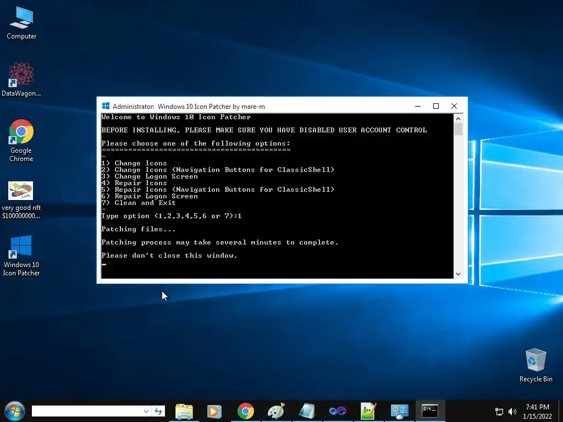Screen dimensions: 563x422
Task: Click the '4) Repair Icons' line
Action: tap(134, 183)
